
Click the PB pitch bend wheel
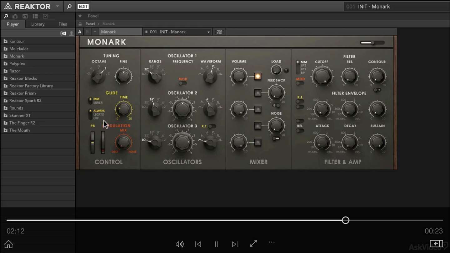[x=92, y=142]
